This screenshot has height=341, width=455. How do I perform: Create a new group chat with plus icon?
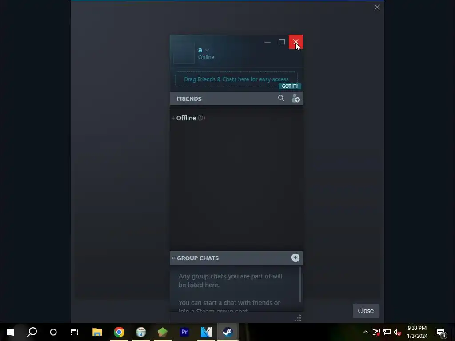tap(295, 258)
